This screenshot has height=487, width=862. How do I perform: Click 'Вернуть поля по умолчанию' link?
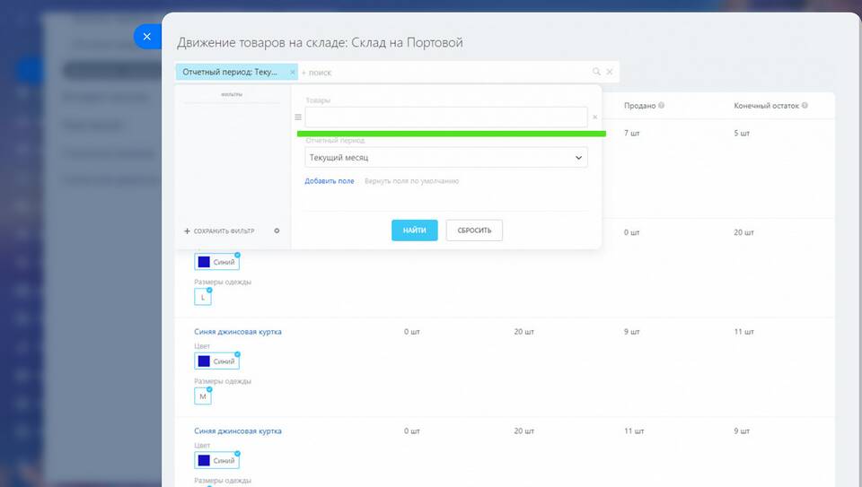pos(411,181)
